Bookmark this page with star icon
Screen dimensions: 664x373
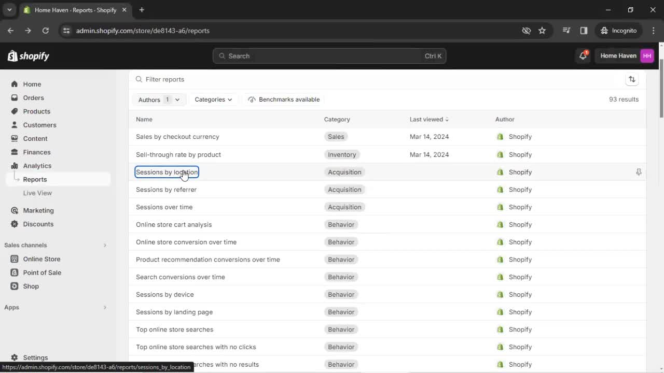(542, 31)
